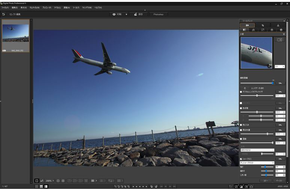Viewport: 290px width, 193px height.
Task: Adjust the Digital Lens Optimizer slider
Action: click(257, 95)
